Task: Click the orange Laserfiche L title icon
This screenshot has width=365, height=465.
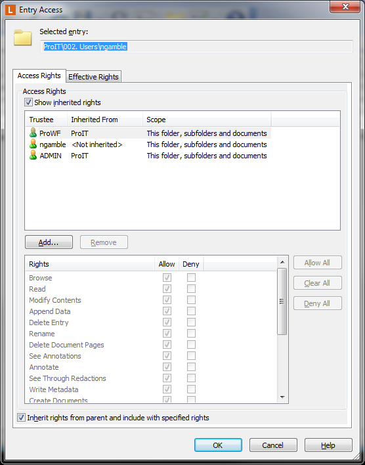Action: pos(11,10)
